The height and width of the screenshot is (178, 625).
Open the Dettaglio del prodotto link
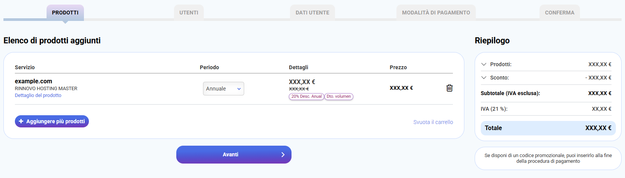[x=38, y=95]
